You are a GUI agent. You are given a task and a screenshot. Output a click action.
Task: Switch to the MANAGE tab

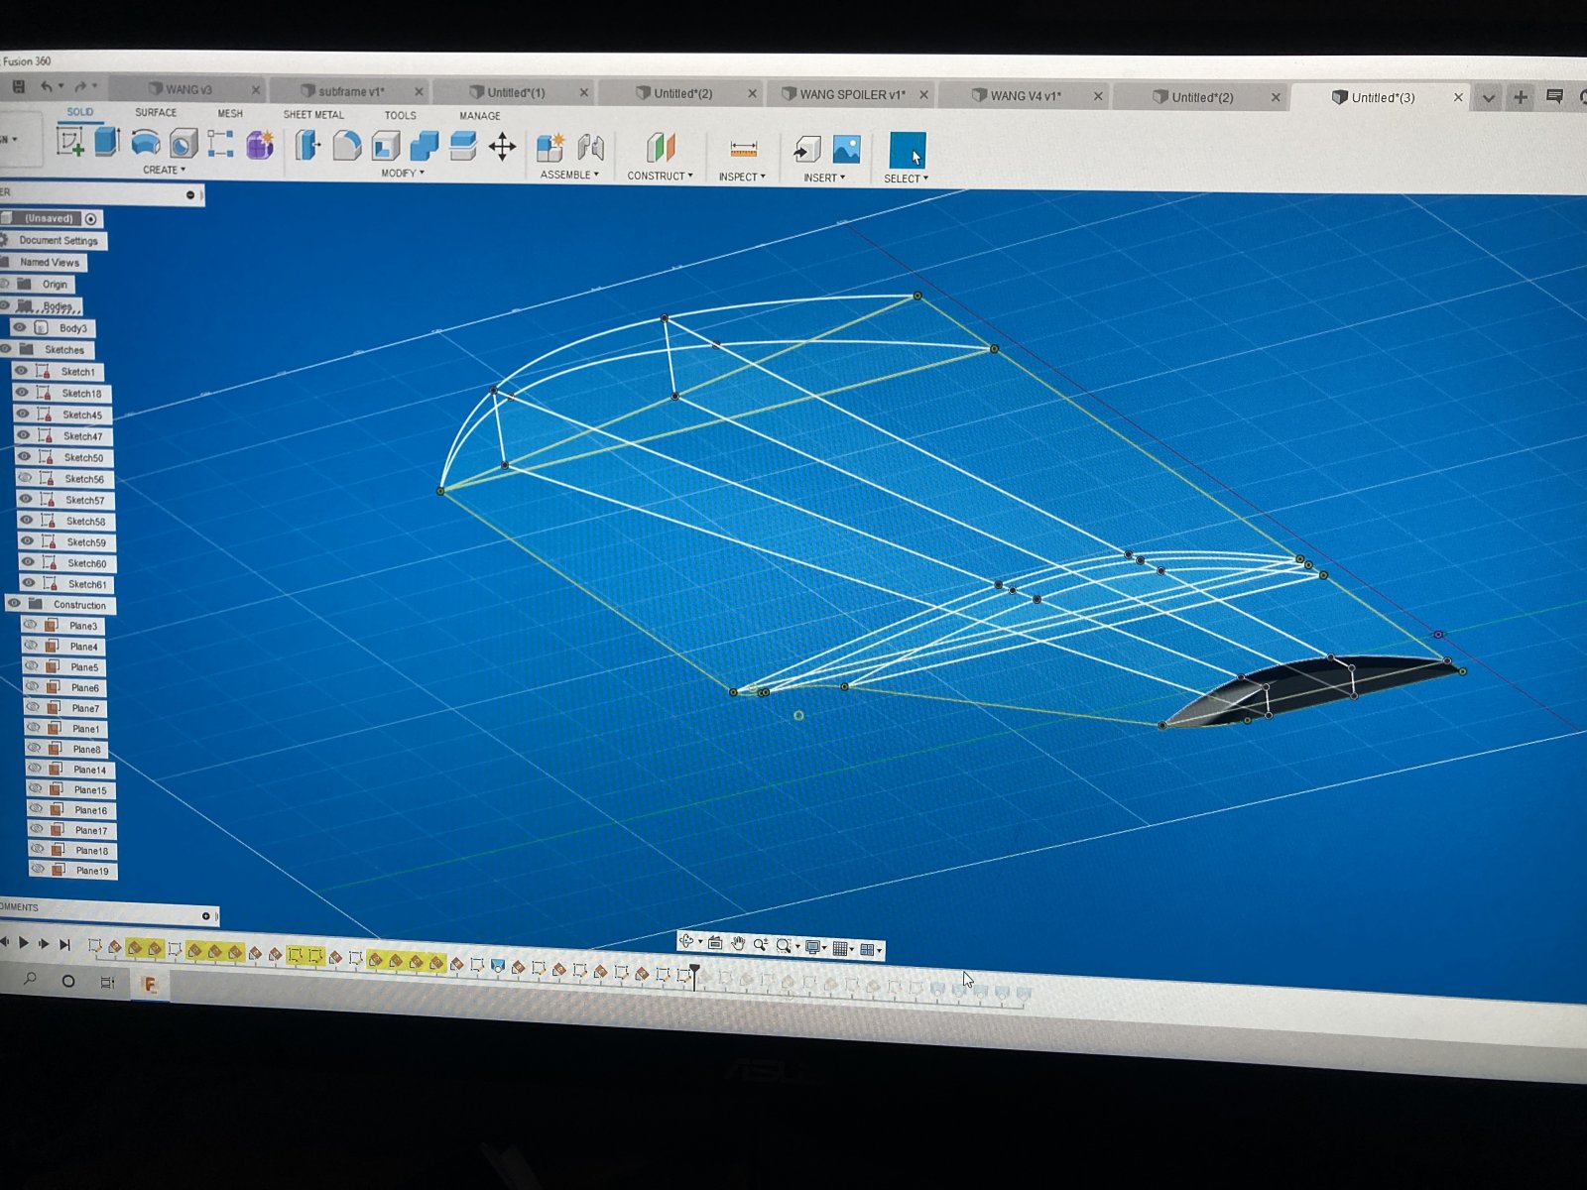coord(479,115)
